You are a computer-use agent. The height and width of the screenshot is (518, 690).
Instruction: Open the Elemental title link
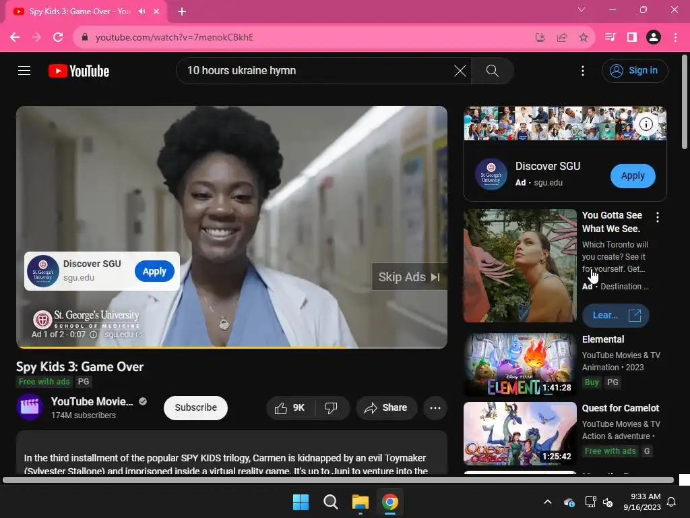(x=603, y=339)
